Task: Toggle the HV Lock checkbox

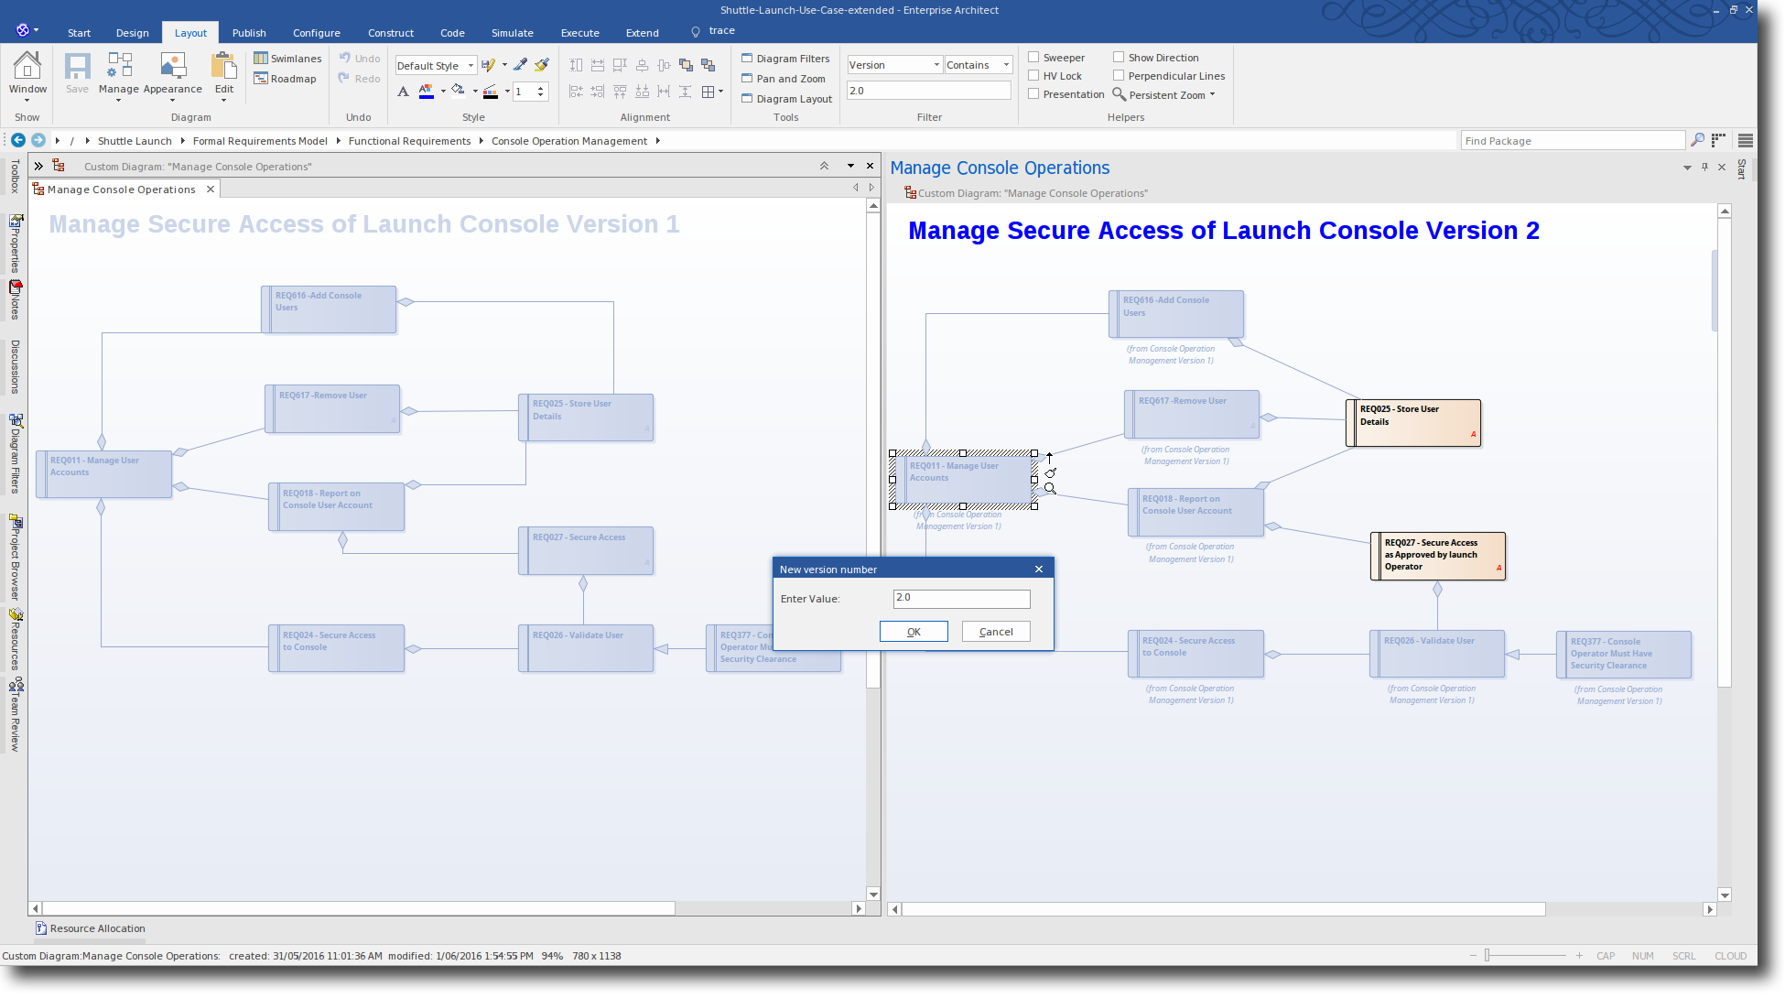Action: coord(1033,76)
